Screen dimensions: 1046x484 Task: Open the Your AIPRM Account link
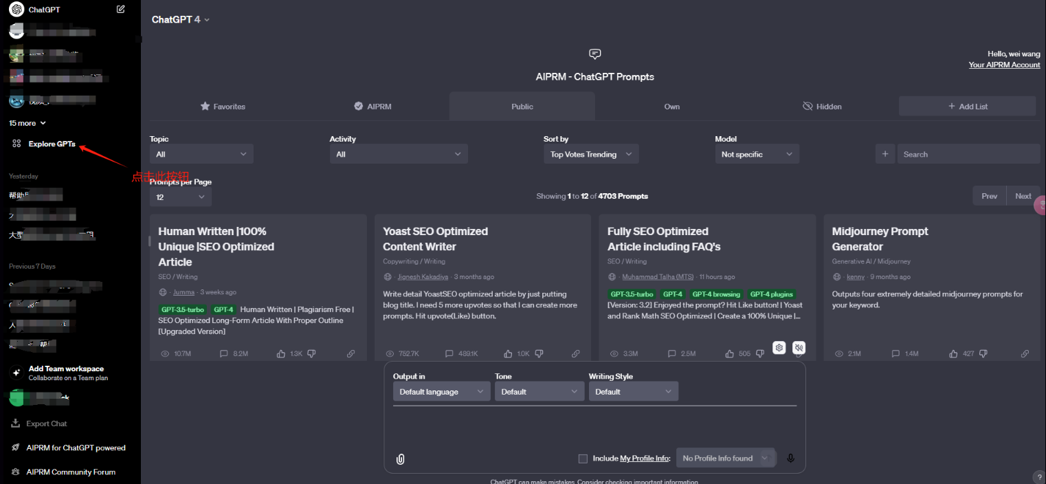[1004, 65]
